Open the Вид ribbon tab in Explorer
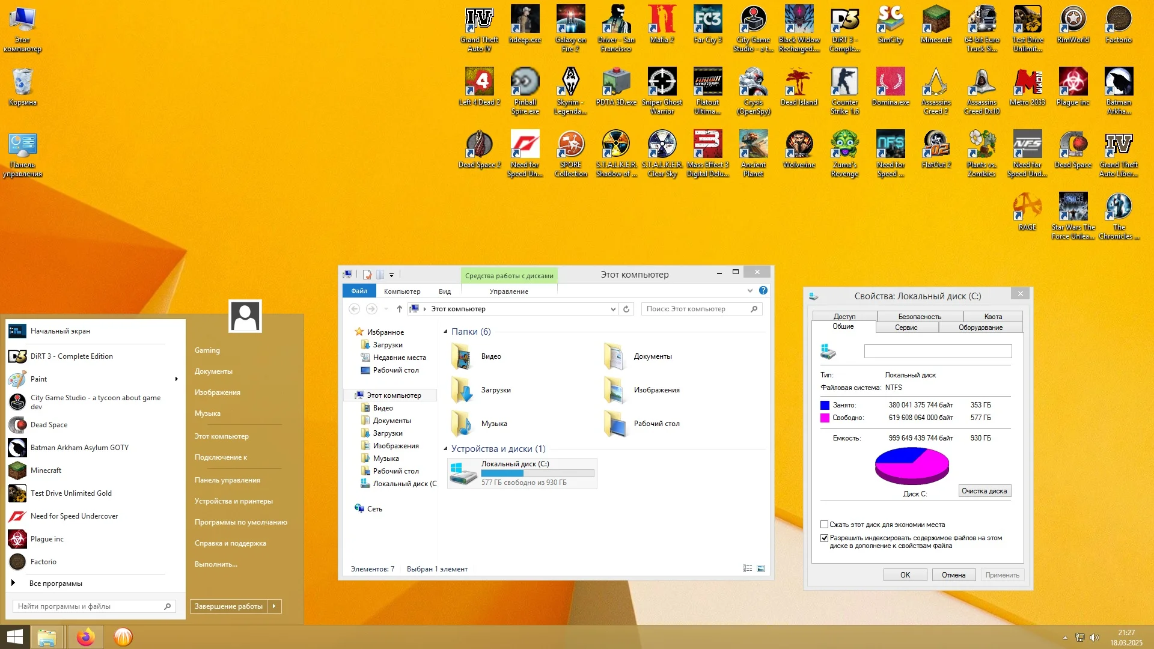 pyautogui.click(x=445, y=291)
